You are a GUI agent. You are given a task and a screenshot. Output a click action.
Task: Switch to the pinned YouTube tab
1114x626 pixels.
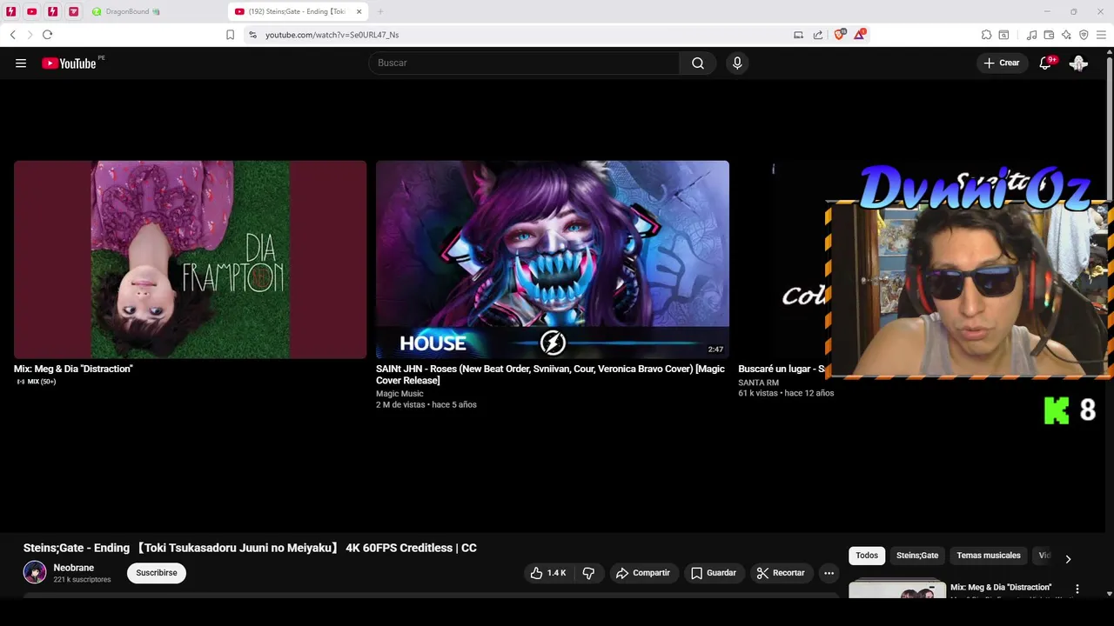click(32, 11)
